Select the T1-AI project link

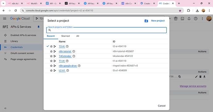[62, 61]
